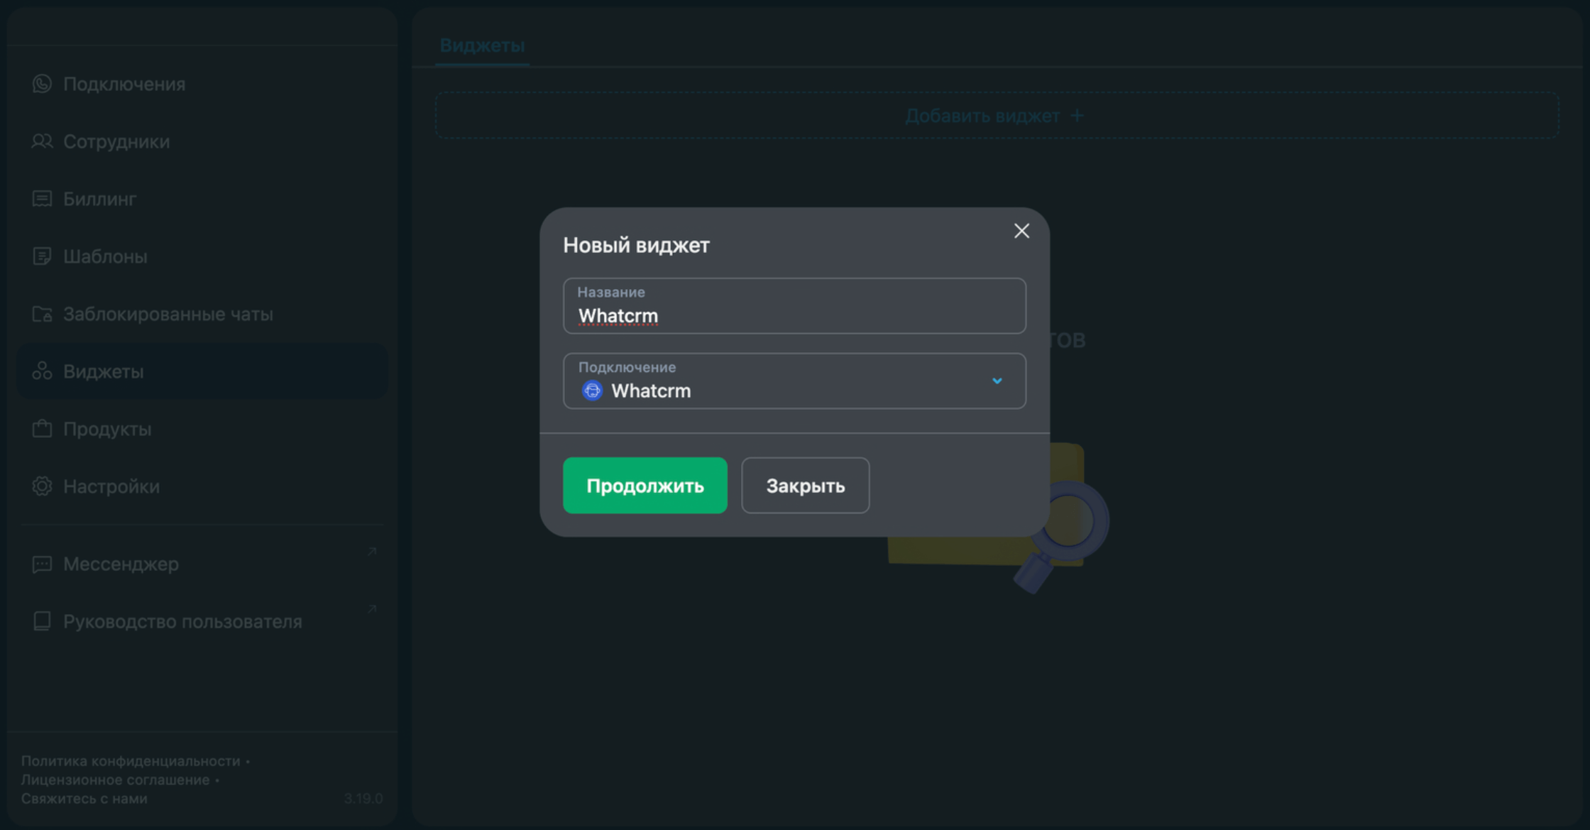The width and height of the screenshot is (1590, 830).
Task: Open Политика конфиденциальности link
Action: (x=131, y=761)
